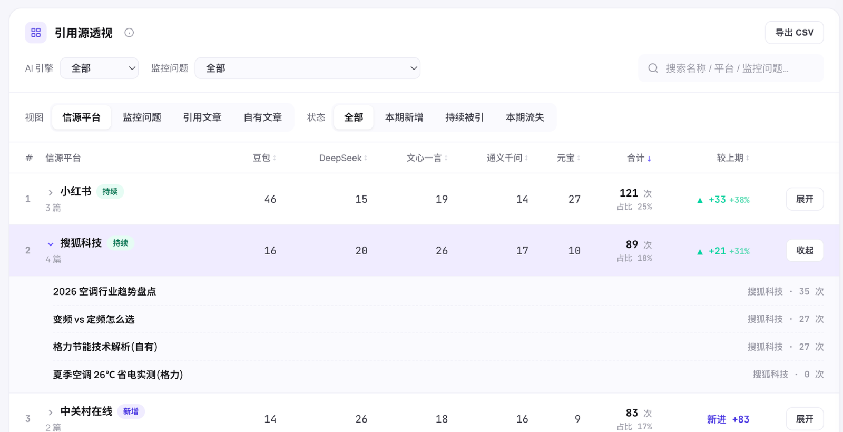The width and height of the screenshot is (843, 432).
Task: Click the 搜狐科技 · 0 次 count
Action: (x=788, y=375)
